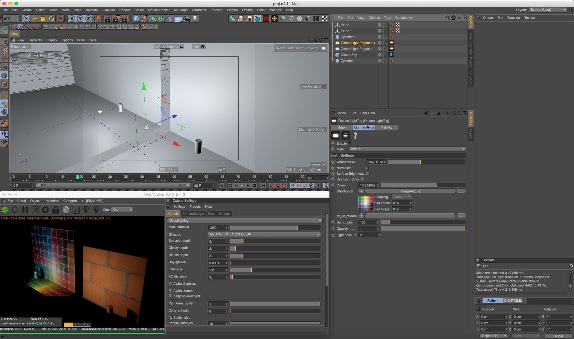
Task: Open the Chn channel dropdown
Action: (122, 210)
